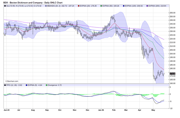
Task: Click the 190.00 price axis label
Action: 172,61
